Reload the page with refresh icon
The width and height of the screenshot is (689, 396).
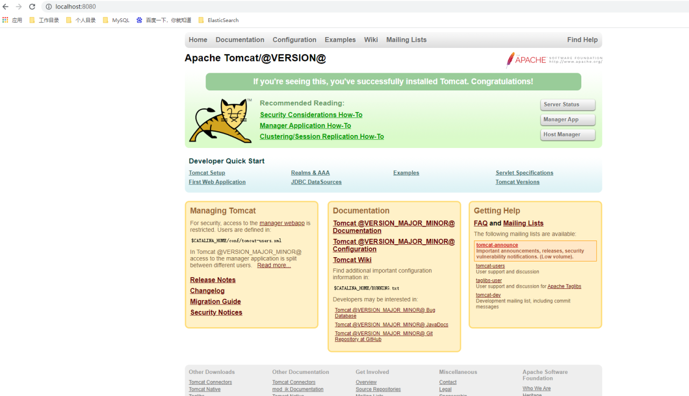32,7
